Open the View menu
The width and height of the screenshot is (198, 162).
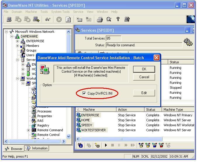90,12
